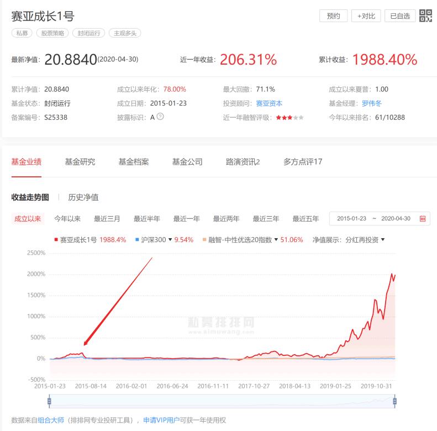Switch to the 基金研究 tab
This screenshot has width=437, height=431.
tap(80, 162)
